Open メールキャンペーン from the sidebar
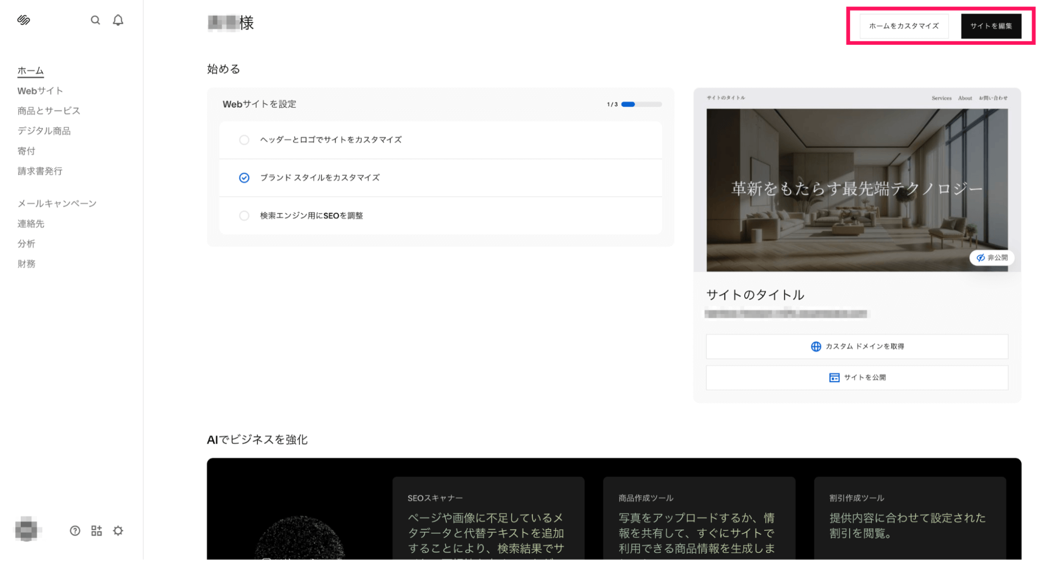 56,203
